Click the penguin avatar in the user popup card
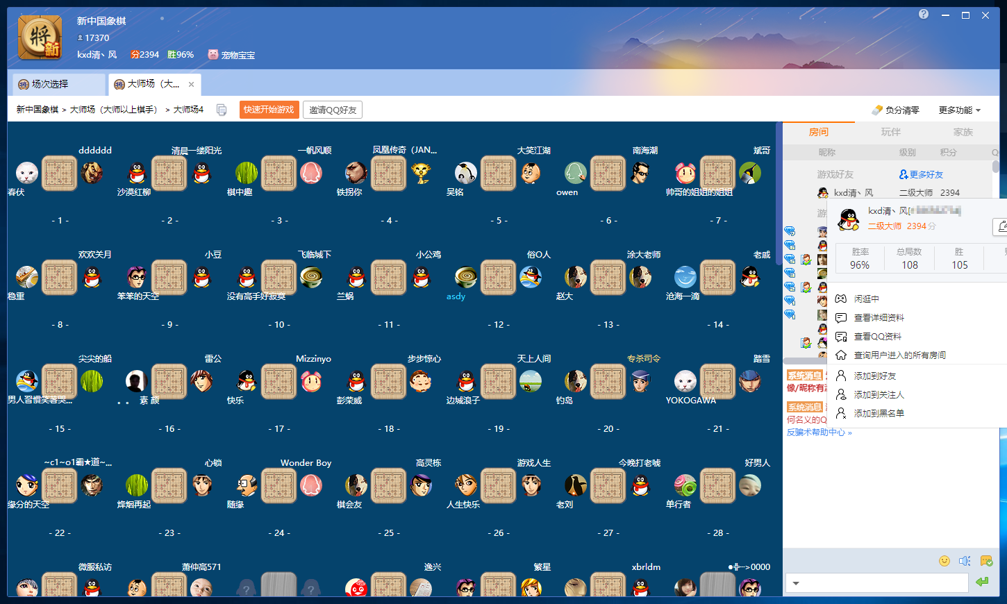This screenshot has height=604, width=1007. [x=848, y=219]
